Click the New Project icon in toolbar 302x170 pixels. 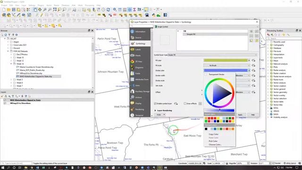coord(4,9)
